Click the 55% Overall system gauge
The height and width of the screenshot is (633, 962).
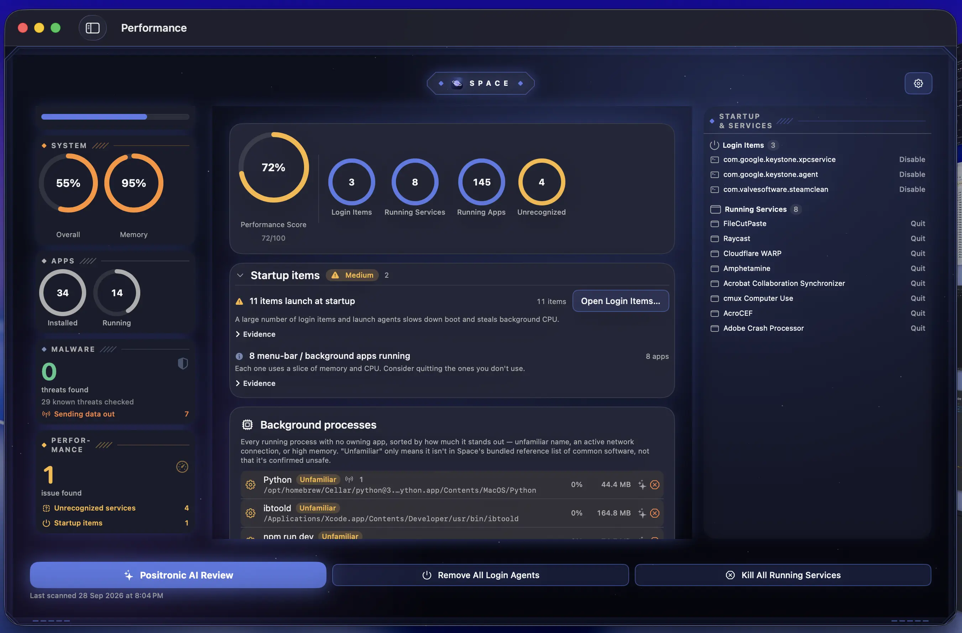pyautogui.click(x=68, y=183)
